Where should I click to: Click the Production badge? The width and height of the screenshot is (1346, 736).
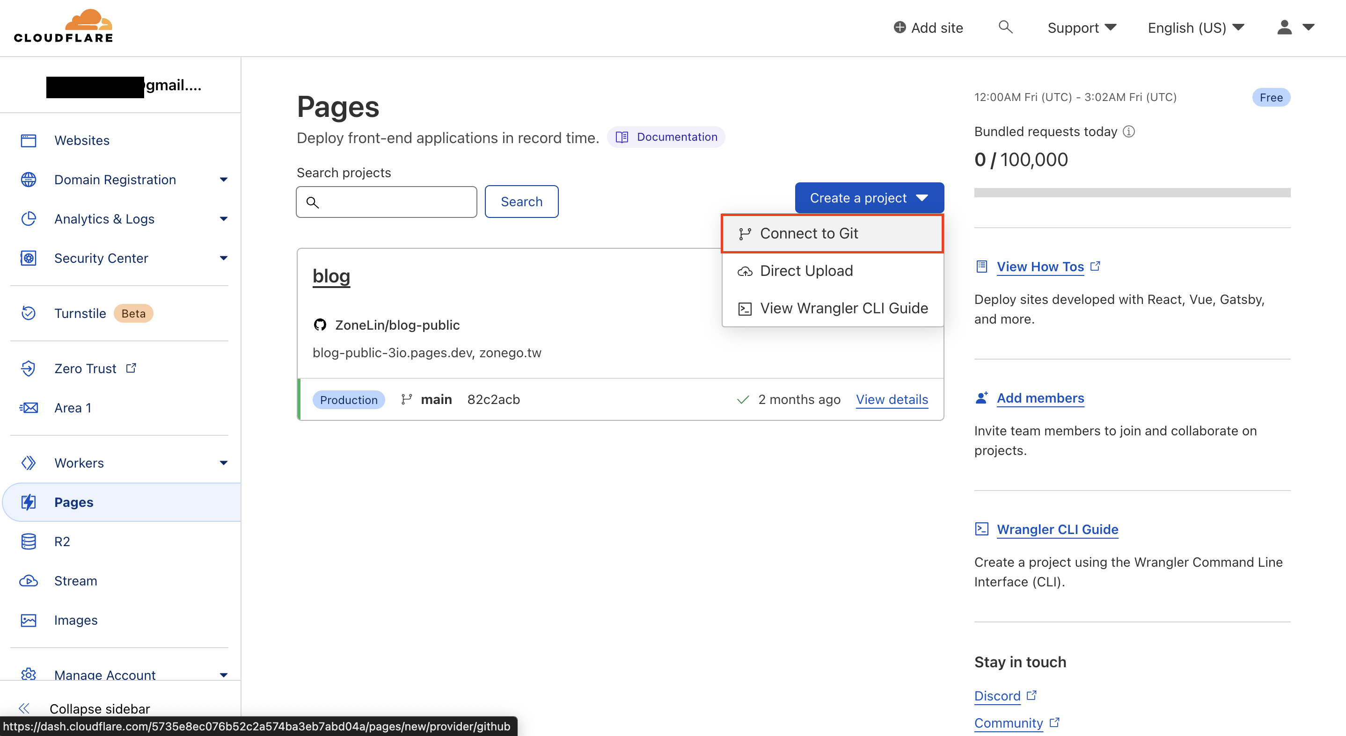348,400
